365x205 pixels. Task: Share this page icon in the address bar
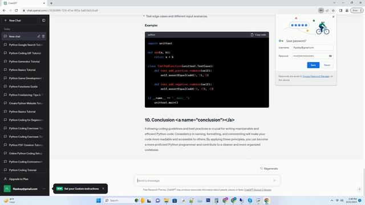[x=327, y=10]
